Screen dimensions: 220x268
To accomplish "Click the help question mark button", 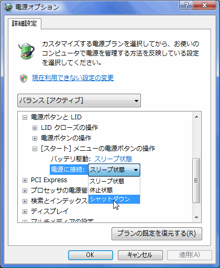I will (186, 5).
